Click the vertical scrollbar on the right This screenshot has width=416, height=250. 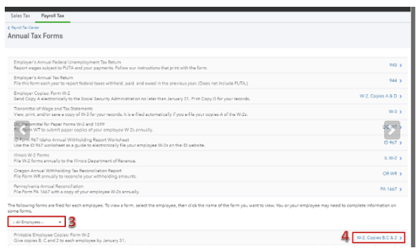point(413,127)
